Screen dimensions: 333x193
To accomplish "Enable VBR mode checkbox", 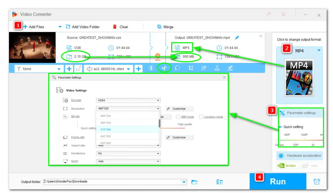I will [x=178, y=117].
